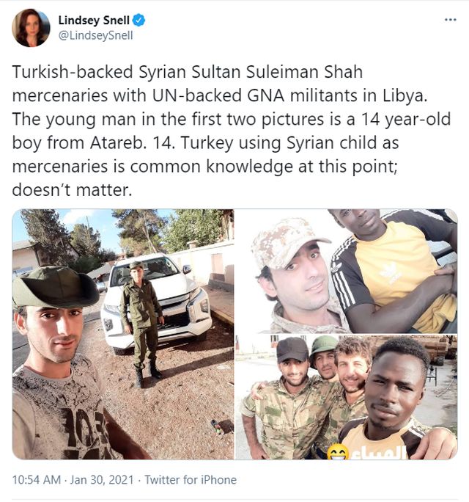The image size is (469, 502).
Task: Click the green helmet in group photo
Action: pyautogui.click(x=324, y=347)
